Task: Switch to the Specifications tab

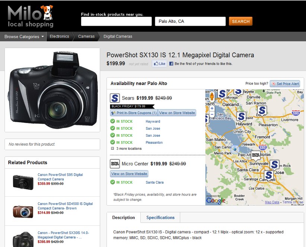Action: 160,218
